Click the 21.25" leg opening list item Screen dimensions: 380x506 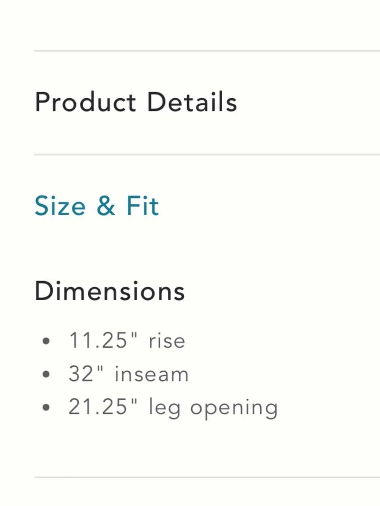(x=173, y=407)
